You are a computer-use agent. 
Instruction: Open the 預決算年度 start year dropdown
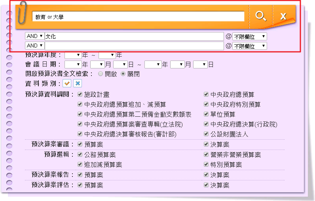coord(72,55)
